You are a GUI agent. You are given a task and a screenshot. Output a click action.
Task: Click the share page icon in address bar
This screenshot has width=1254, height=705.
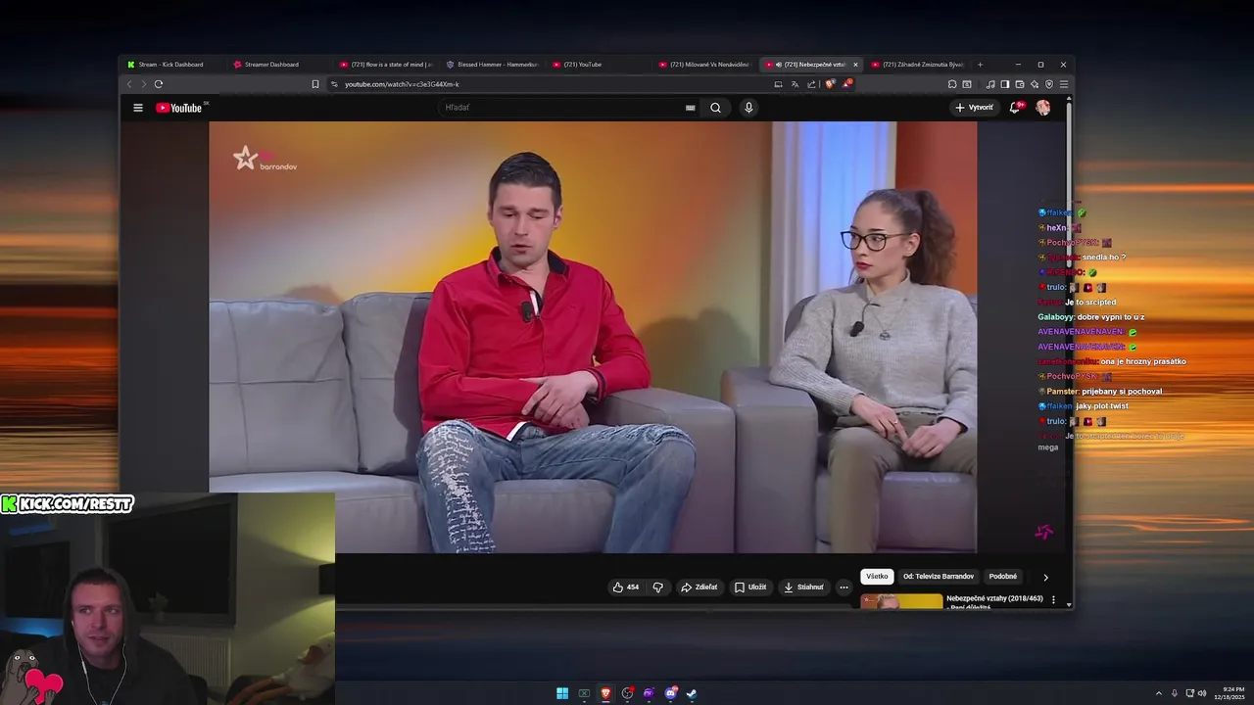click(x=811, y=84)
